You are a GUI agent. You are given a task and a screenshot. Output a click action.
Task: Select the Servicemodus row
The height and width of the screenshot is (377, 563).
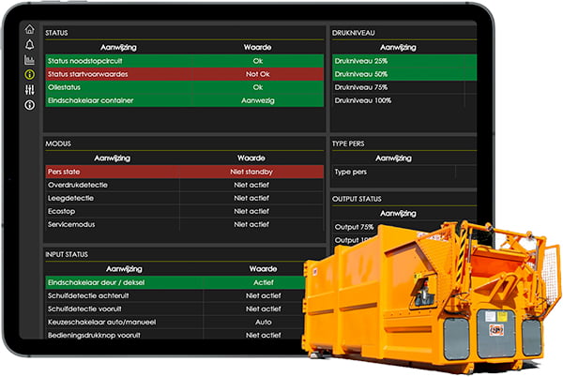(185, 224)
